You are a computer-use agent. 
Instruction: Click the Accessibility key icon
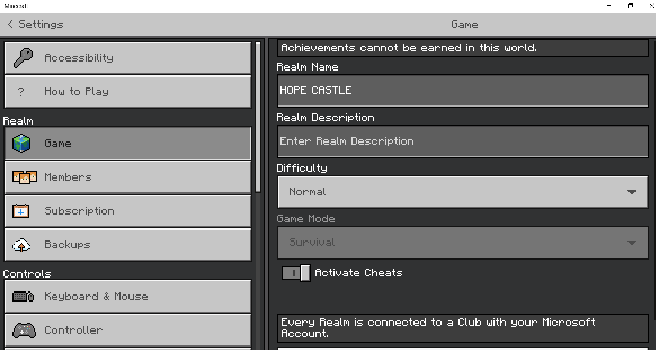[23, 58]
